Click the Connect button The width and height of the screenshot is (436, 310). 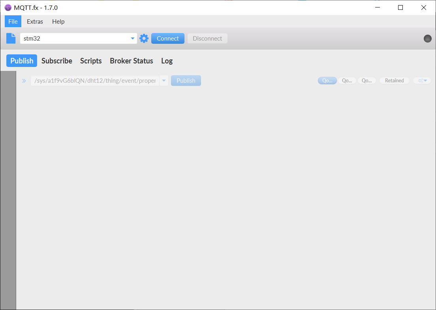(x=168, y=38)
